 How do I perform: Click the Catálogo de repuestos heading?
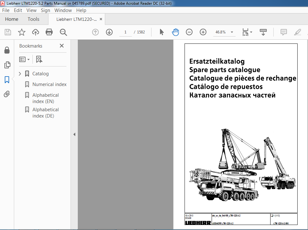click(x=226, y=87)
